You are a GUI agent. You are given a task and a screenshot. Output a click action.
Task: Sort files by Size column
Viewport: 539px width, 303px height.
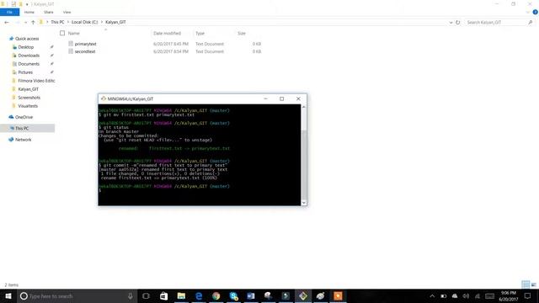tap(242, 34)
